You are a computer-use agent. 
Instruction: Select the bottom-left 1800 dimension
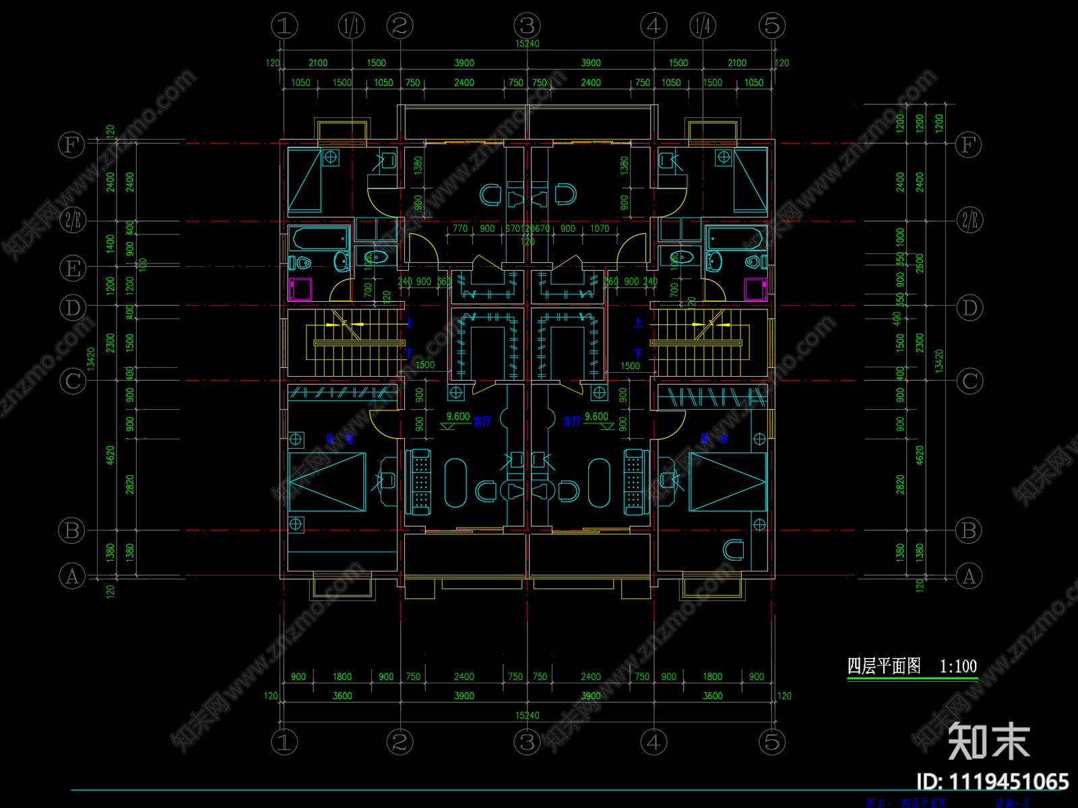342,677
